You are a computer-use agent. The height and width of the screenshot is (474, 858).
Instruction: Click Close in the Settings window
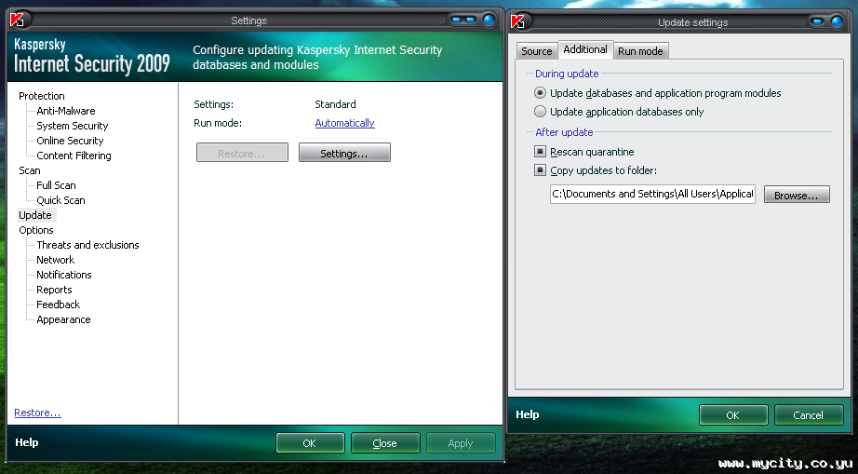tap(384, 442)
